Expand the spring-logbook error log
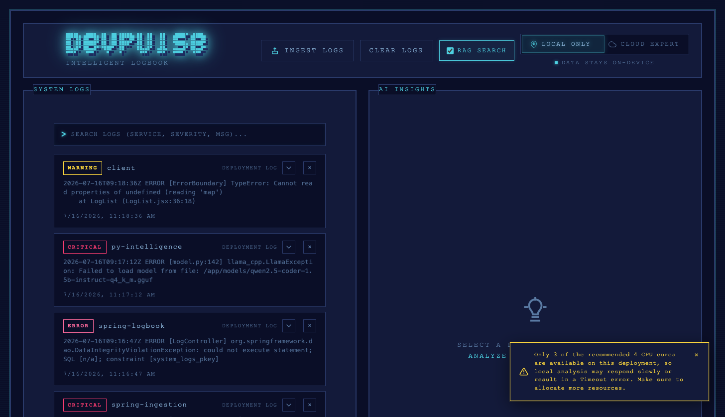This screenshot has height=417, width=725. [x=289, y=326]
